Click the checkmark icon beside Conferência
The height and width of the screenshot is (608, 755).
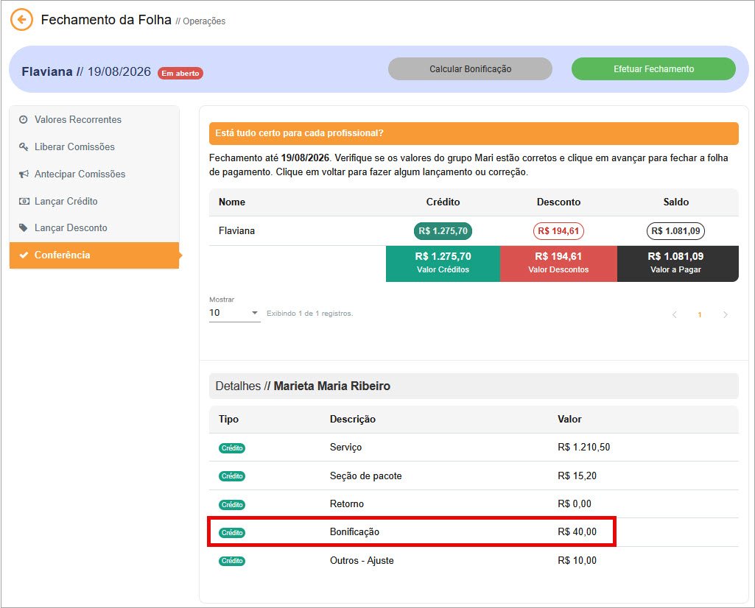(24, 255)
